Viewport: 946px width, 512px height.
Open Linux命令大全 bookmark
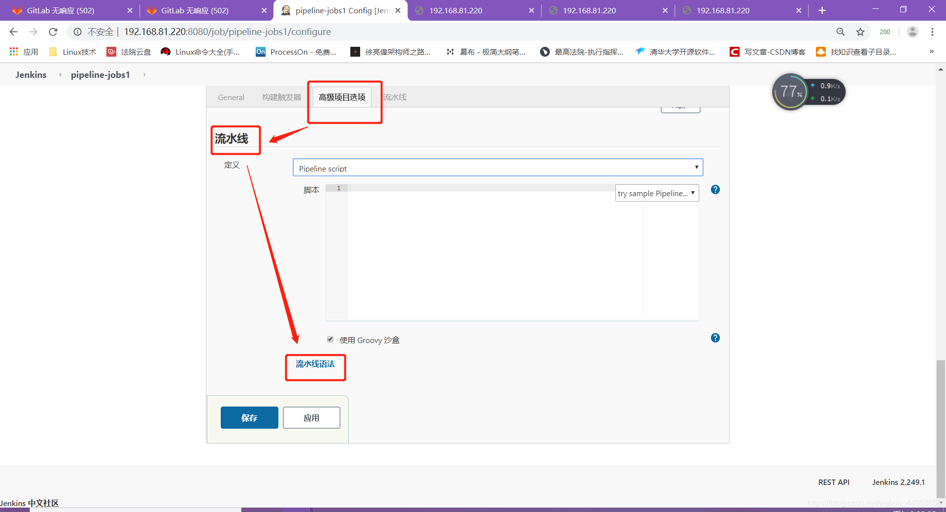pos(201,52)
